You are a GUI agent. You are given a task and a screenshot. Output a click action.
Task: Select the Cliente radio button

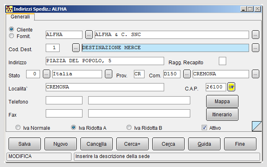tap(11, 29)
